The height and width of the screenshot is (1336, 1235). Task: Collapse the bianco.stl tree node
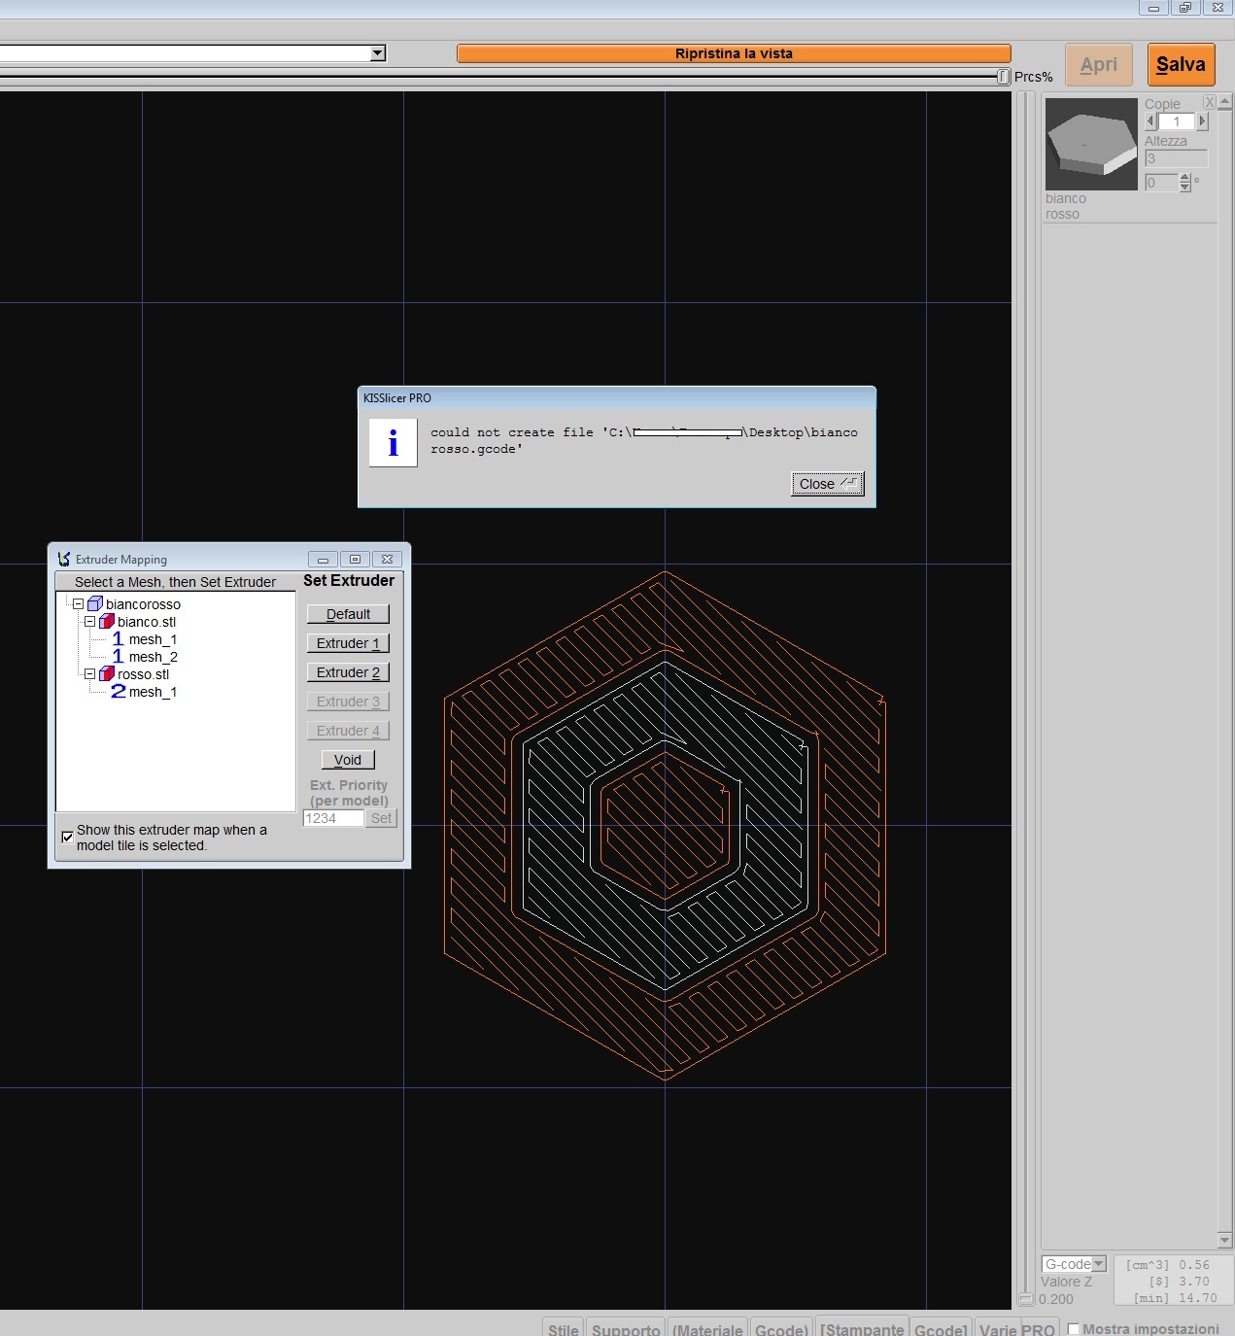tap(89, 622)
